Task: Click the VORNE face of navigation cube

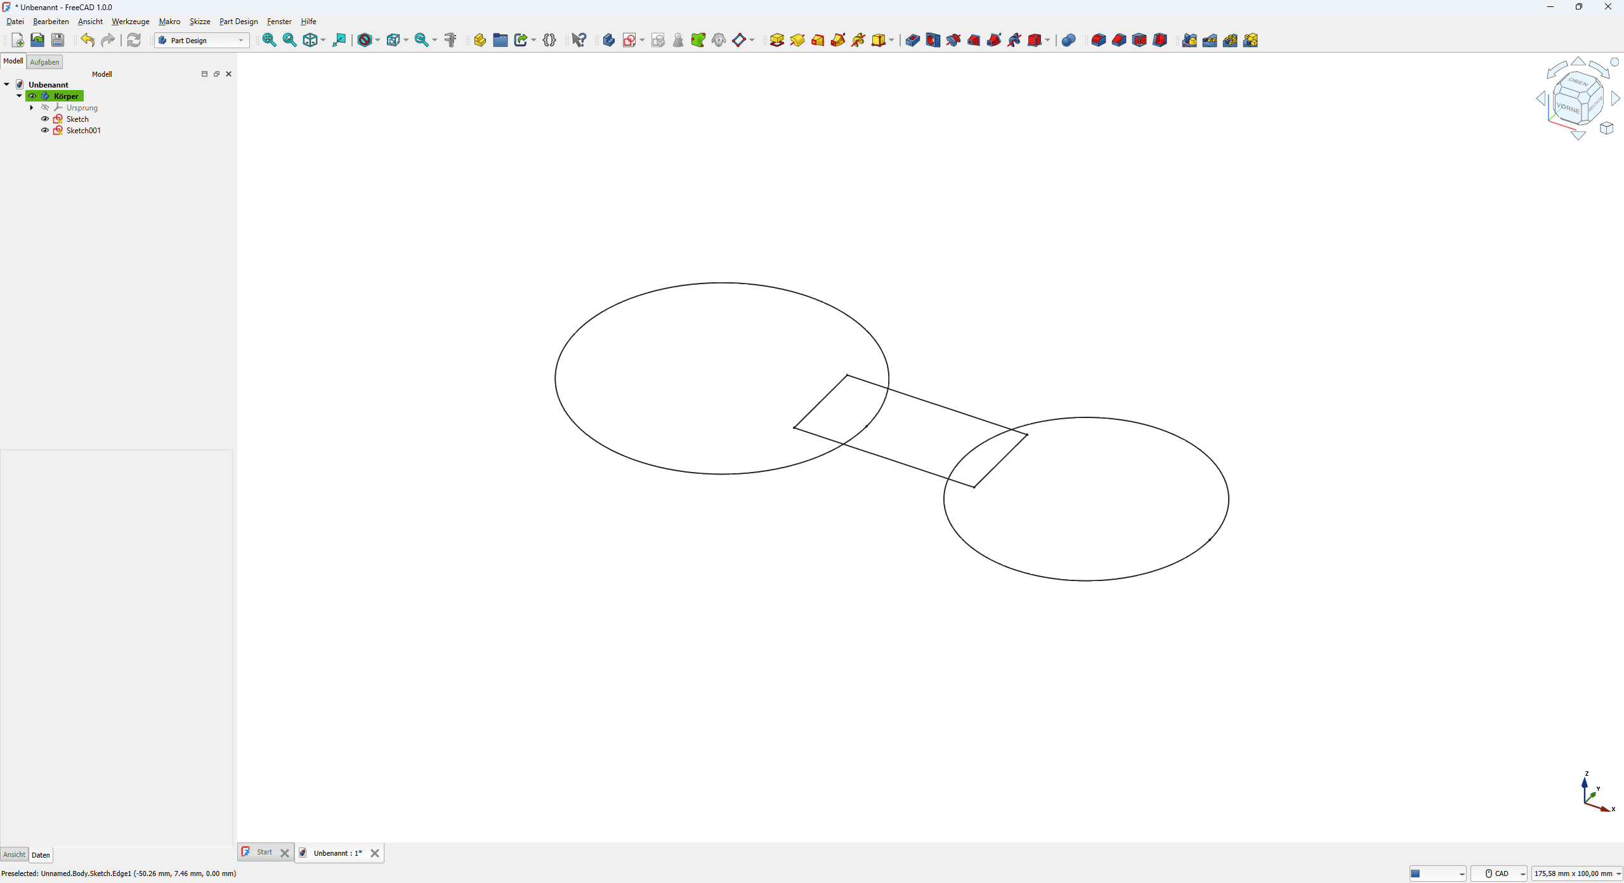Action: (x=1568, y=108)
